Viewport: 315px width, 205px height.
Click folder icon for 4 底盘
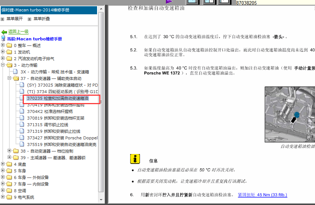(9, 164)
